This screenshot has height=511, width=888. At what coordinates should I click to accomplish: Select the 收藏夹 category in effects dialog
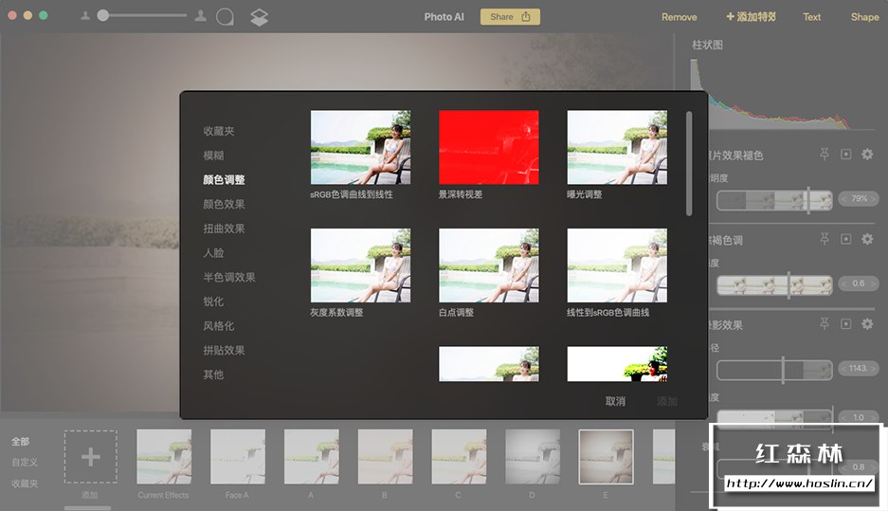click(x=219, y=131)
